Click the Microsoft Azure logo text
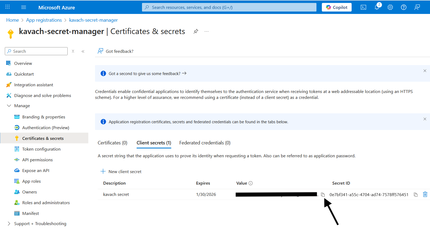The image size is (430, 239). [x=57, y=8]
